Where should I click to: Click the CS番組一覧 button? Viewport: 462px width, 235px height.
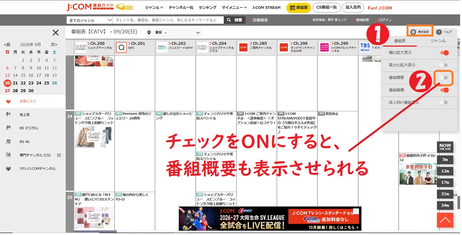point(326,7)
